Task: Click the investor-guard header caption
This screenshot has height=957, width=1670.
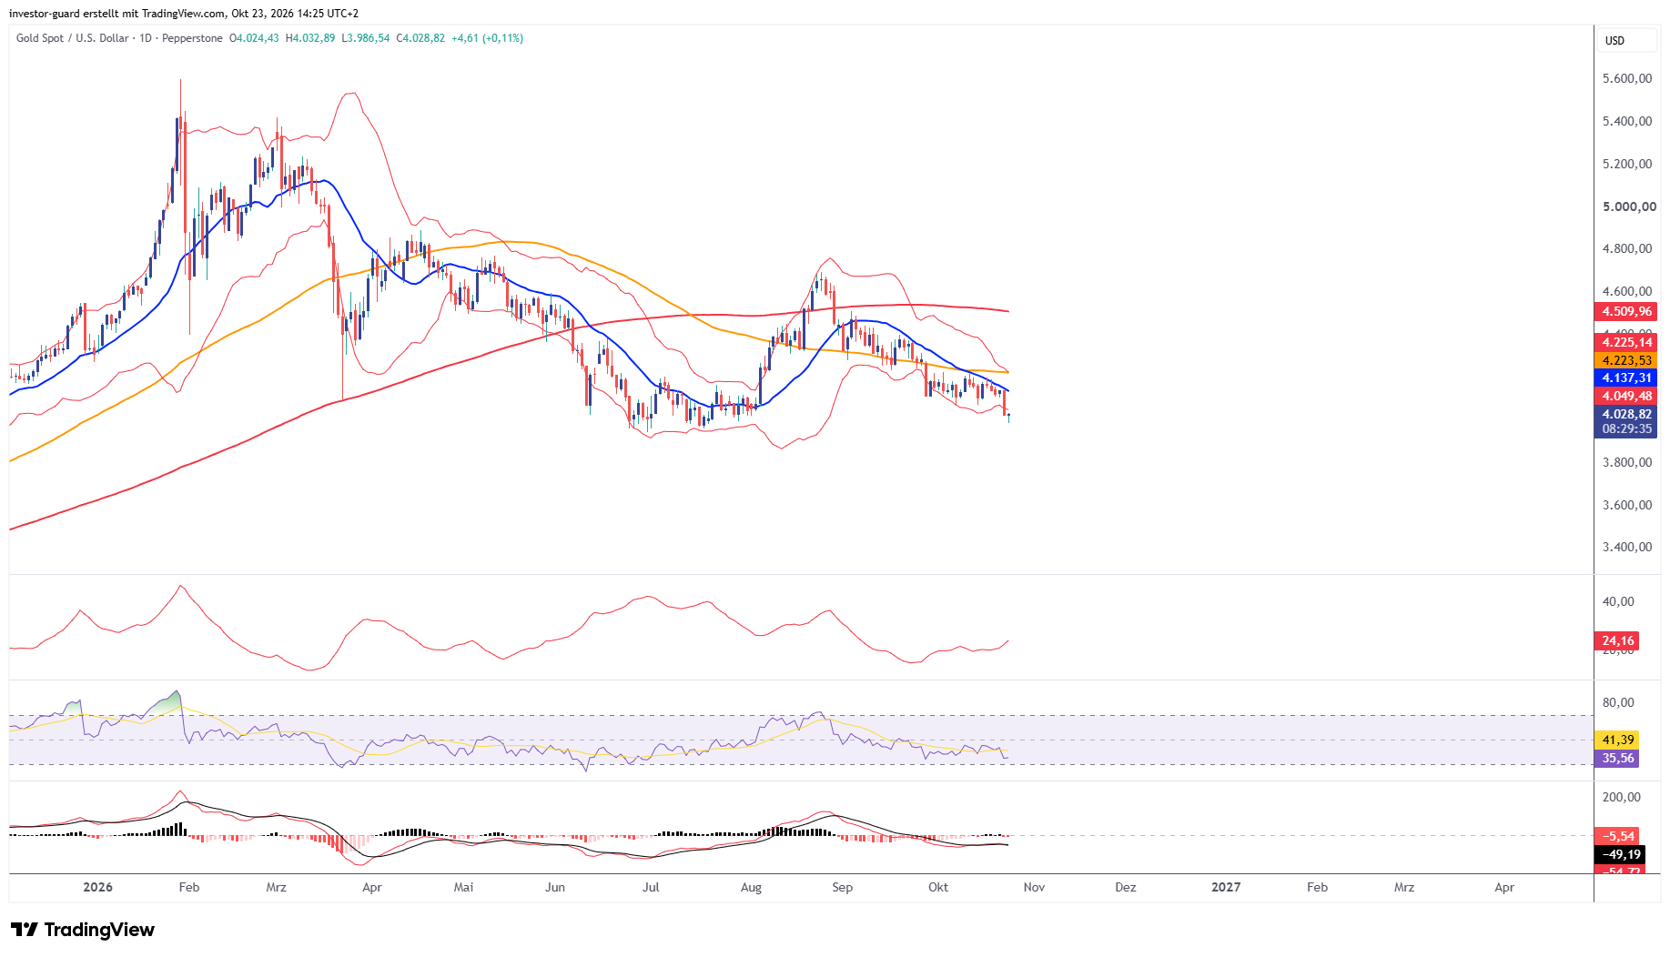Action: click(x=184, y=14)
